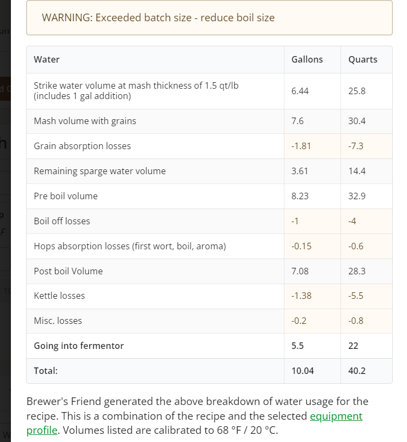Viewport: 407px width, 442px height.
Task: Select the Gallons column header
Action: (307, 59)
